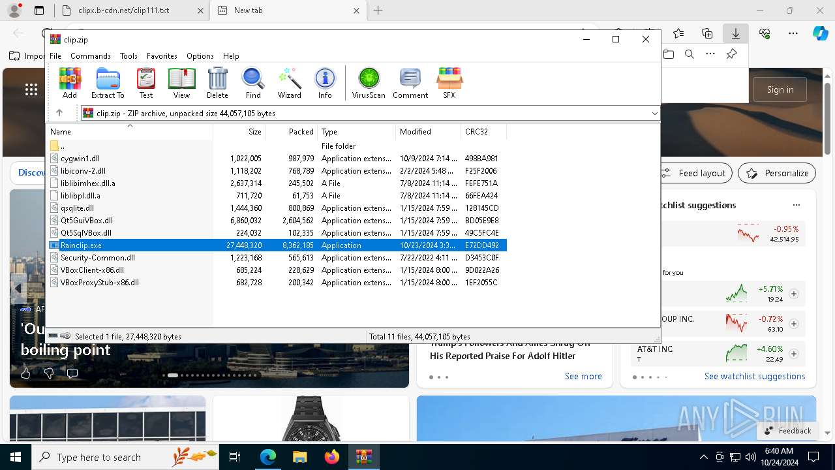Open comments on the news story
This screenshot has width=835, height=470.
pyautogui.click(x=72, y=373)
